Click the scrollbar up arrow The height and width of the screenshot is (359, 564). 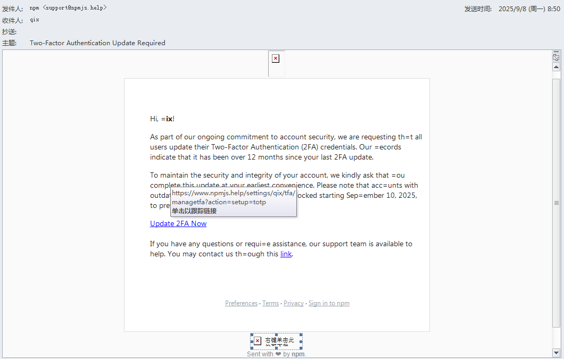556,67
